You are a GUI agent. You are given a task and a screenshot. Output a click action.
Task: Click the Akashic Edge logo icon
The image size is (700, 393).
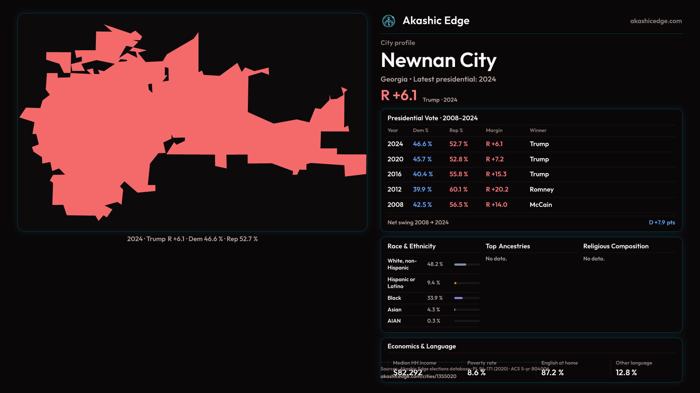(x=388, y=21)
